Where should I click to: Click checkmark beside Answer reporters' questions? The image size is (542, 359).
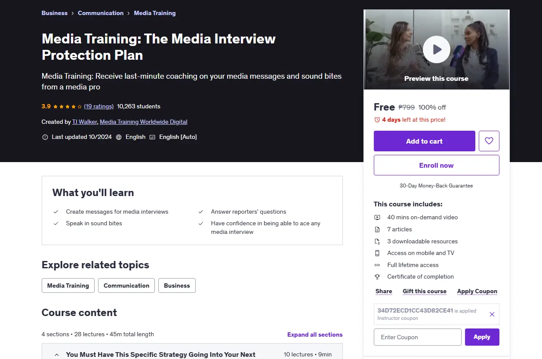click(x=201, y=212)
